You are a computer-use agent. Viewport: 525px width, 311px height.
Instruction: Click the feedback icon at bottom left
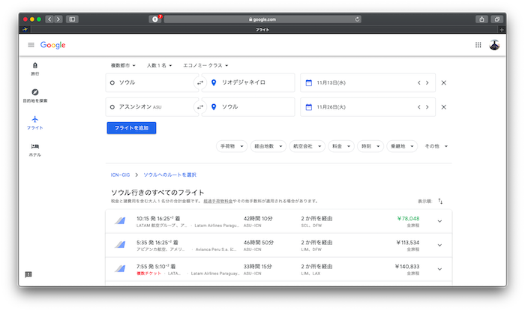coord(28,275)
